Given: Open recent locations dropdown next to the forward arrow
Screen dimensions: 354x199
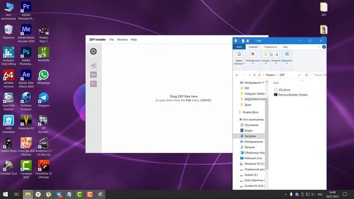Looking at the screenshot, I should [x=249, y=75].
